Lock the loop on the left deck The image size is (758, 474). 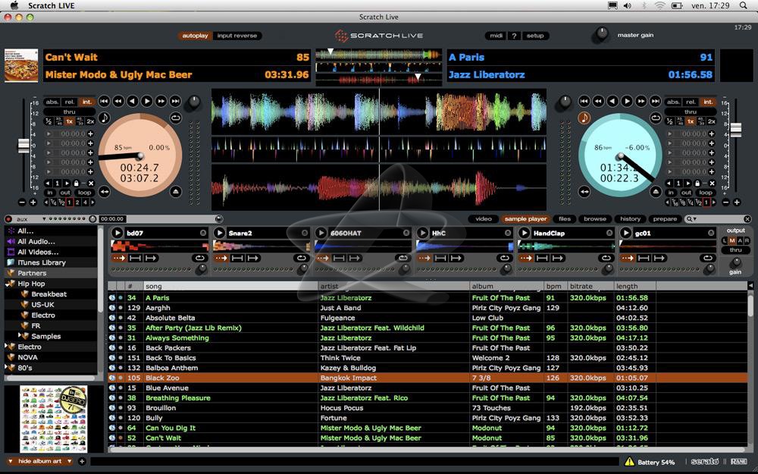(x=77, y=183)
